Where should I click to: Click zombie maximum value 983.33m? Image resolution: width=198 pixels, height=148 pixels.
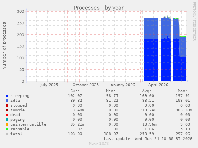184,110
